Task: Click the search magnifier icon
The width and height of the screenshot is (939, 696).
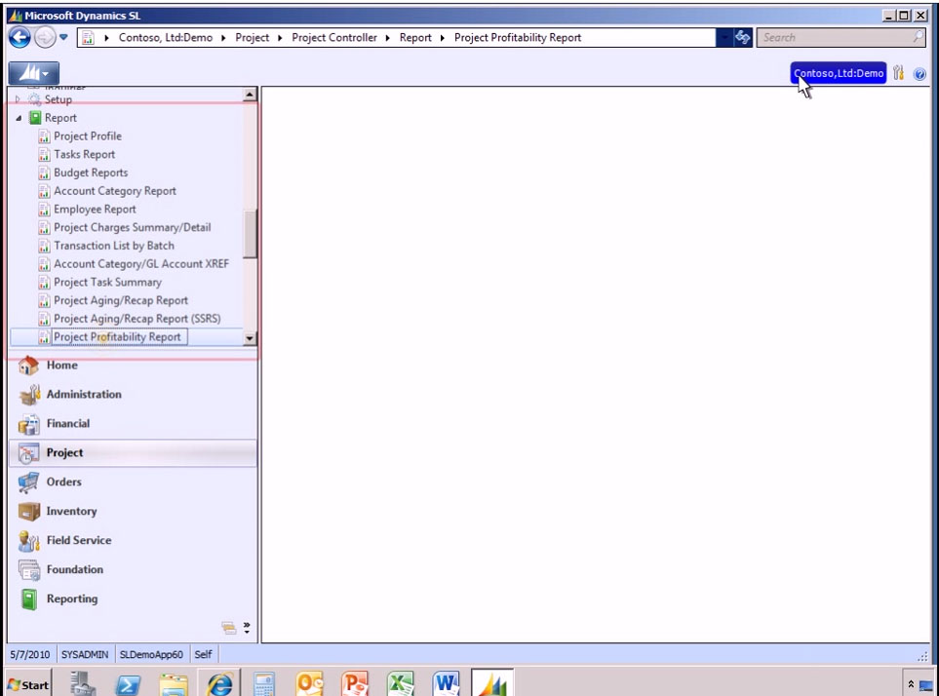Action: [x=919, y=37]
